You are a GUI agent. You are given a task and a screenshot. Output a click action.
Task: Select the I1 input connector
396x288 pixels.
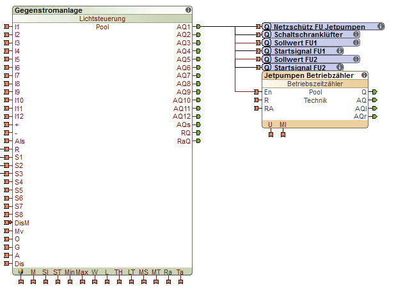pos(7,27)
